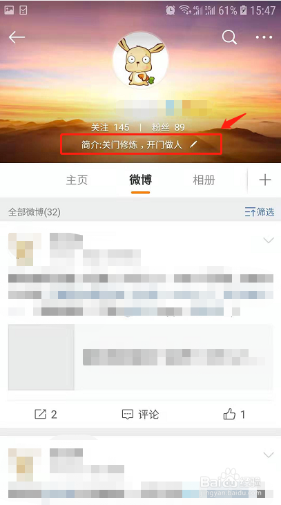Tap the repost icon showing 2
Image resolution: width=281 pixels, height=505 pixels.
click(40, 414)
